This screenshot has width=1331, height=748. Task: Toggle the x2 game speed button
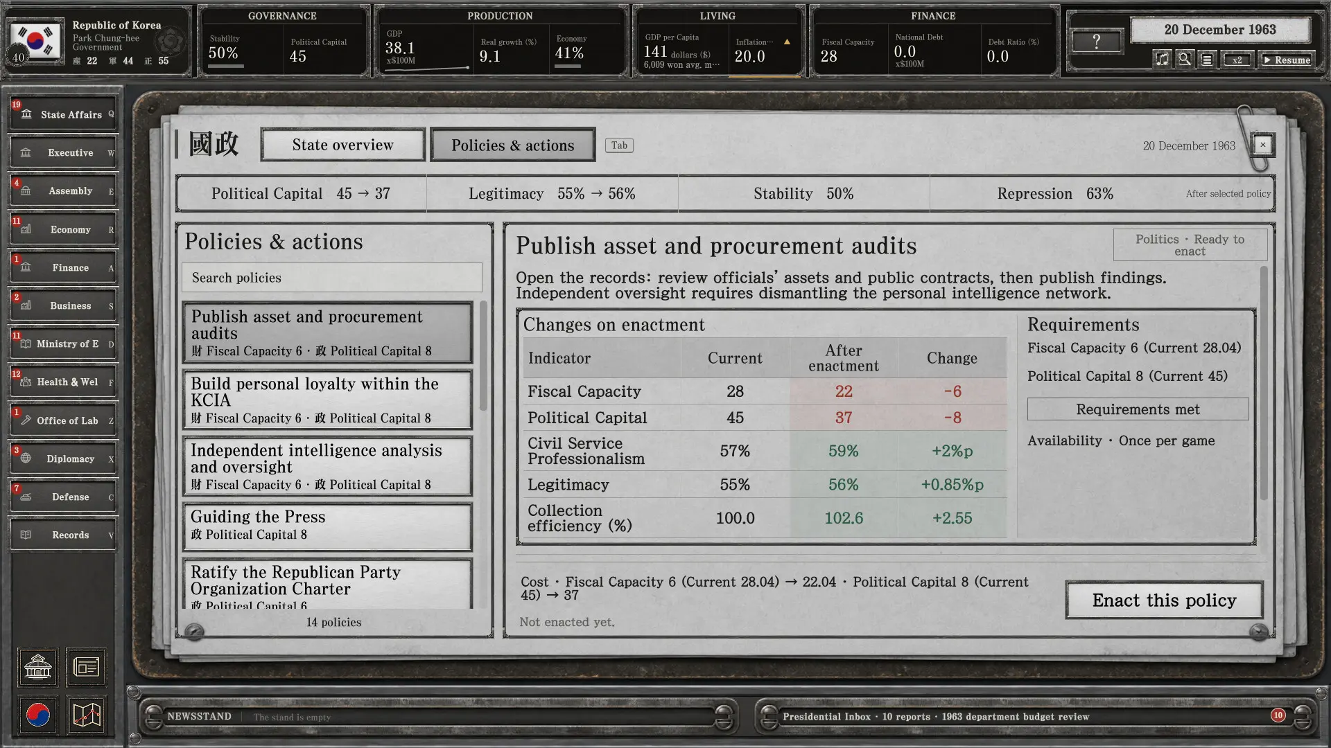(x=1237, y=60)
